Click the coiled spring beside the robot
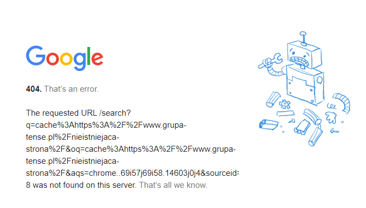The height and width of the screenshot is (208, 366). click(x=331, y=106)
